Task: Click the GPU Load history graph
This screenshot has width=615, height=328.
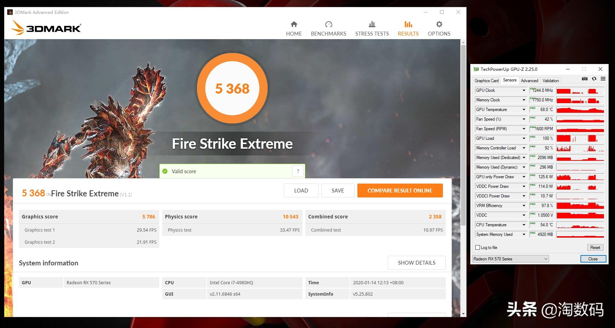Action: coord(580,138)
